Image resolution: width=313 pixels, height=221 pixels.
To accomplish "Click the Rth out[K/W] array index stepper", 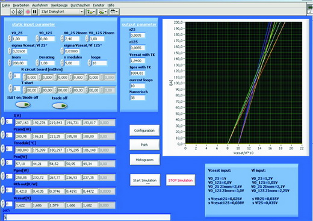I will [3, 190].
